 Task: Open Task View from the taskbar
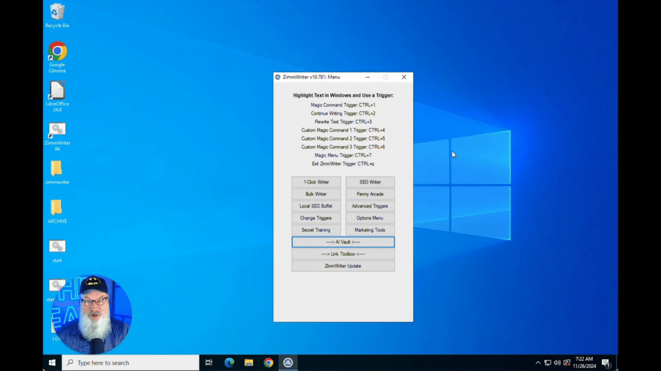208,363
